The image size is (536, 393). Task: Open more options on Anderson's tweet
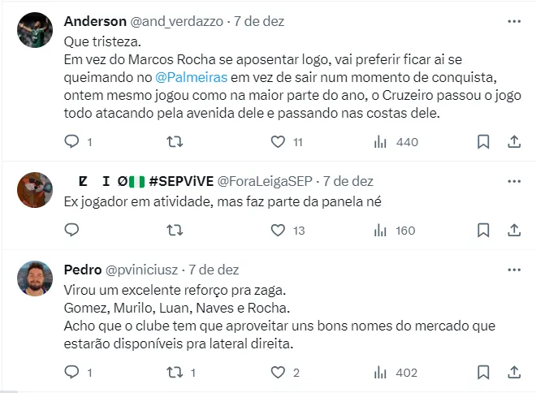(513, 21)
